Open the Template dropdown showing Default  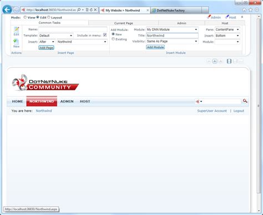point(56,35)
